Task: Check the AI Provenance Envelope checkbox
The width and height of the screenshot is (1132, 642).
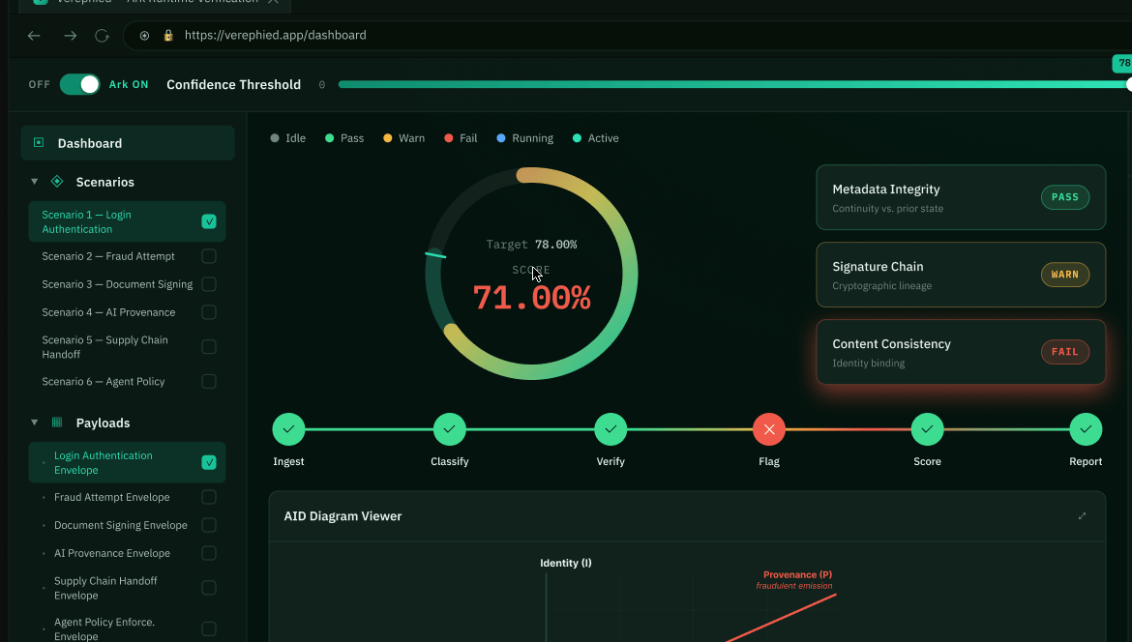Action: point(209,553)
